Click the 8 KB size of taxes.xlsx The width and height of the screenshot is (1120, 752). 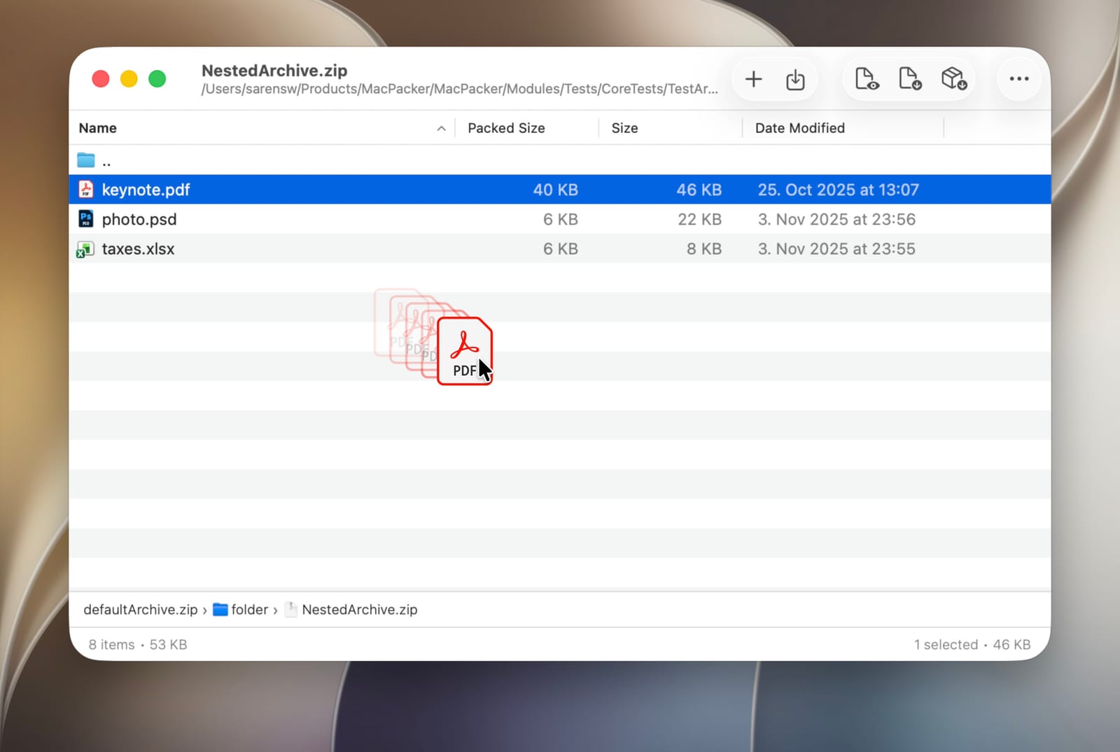pos(703,249)
